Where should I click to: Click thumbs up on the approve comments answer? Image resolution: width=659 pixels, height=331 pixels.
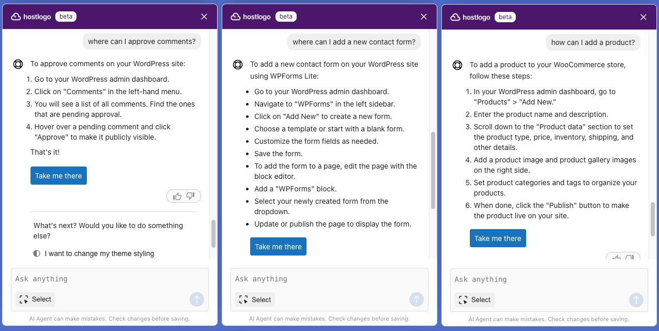click(177, 196)
